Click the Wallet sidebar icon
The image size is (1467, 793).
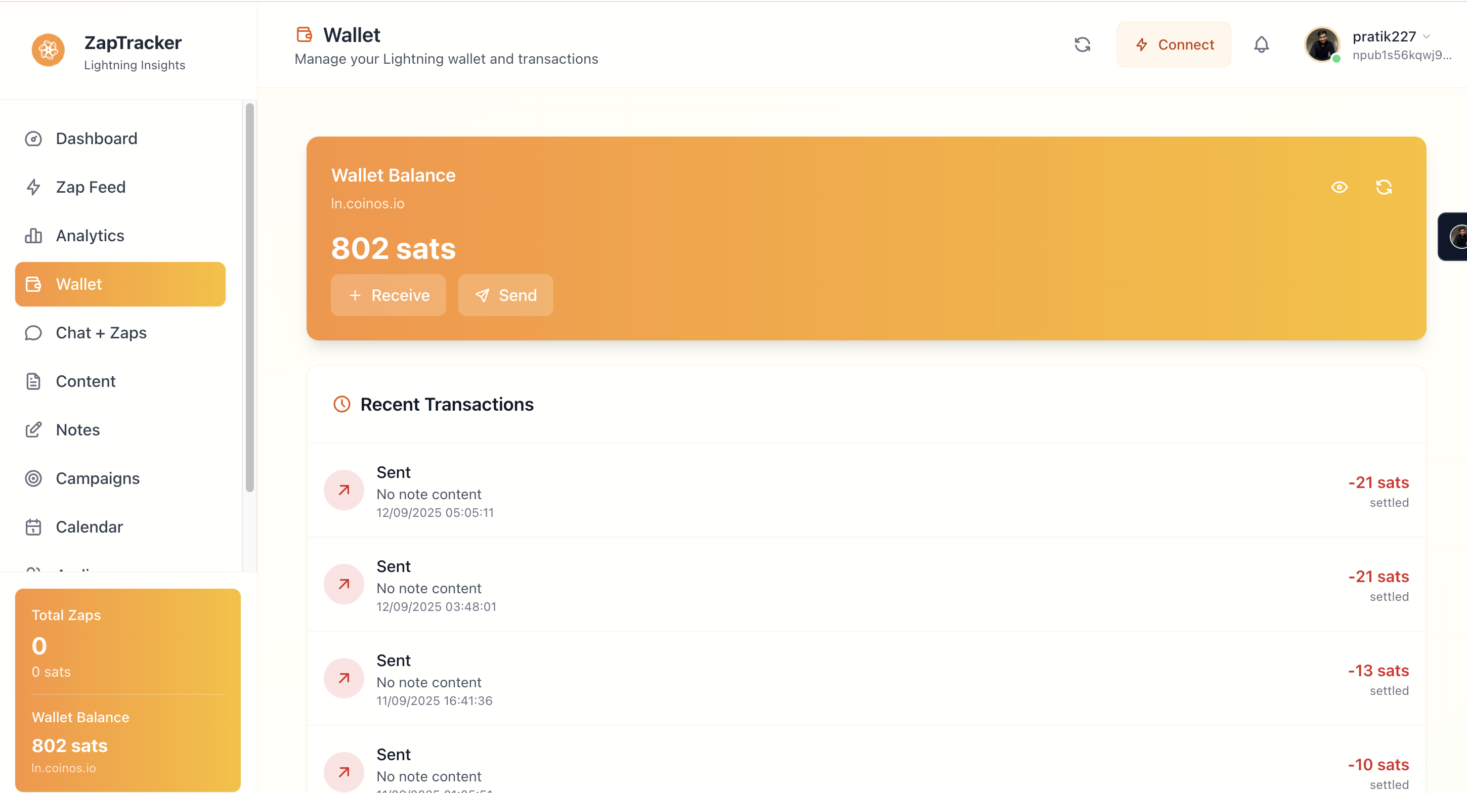point(33,284)
